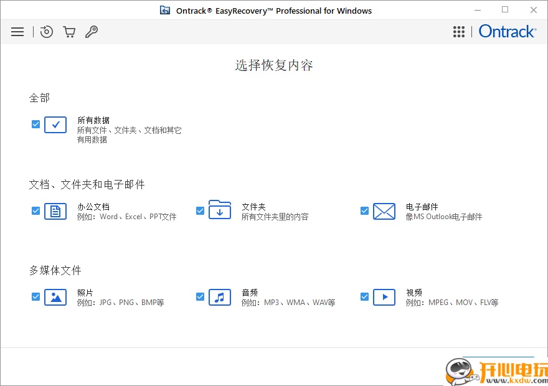The height and width of the screenshot is (386, 548).
Task: Click the 照片 picture icon
Action: (x=55, y=297)
